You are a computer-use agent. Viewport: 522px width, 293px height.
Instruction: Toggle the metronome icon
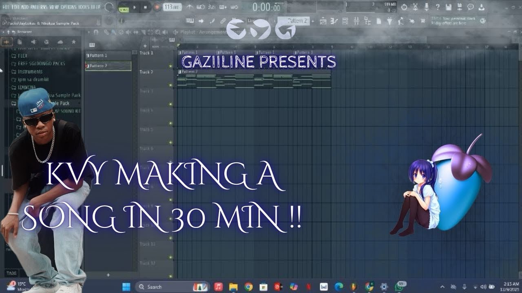pos(190,7)
